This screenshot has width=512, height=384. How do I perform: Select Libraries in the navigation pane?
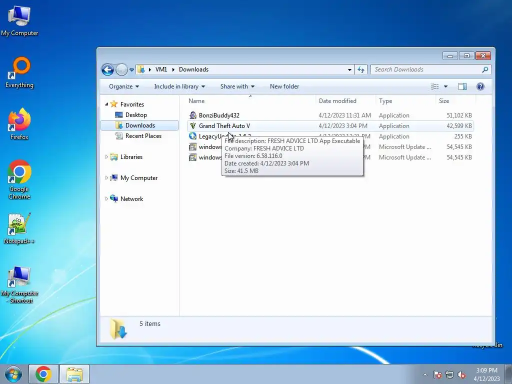click(131, 157)
